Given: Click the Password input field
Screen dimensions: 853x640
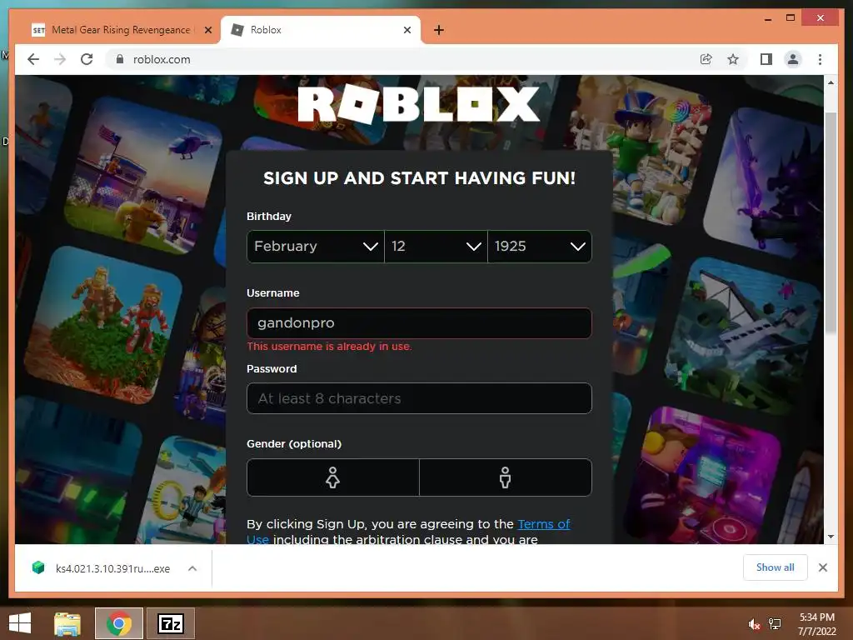Looking at the screenshot, I should pos(419,398).
